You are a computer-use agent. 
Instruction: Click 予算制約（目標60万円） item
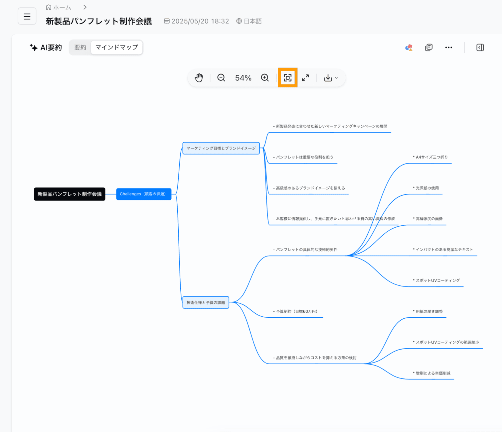coord(295,311)
